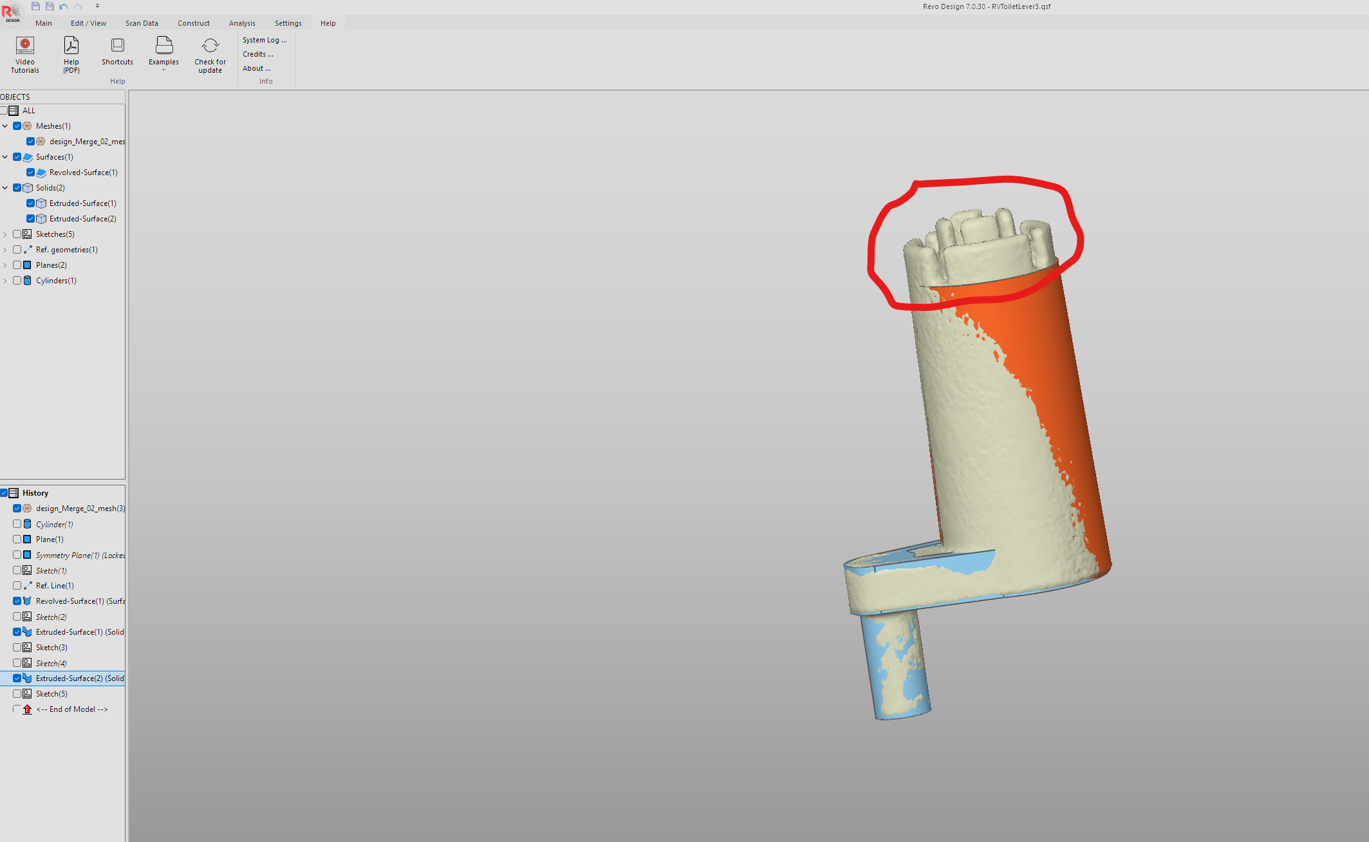Open Video Tutorials from Help ribbon
1369x842 pixels.
tap(24, 54)
